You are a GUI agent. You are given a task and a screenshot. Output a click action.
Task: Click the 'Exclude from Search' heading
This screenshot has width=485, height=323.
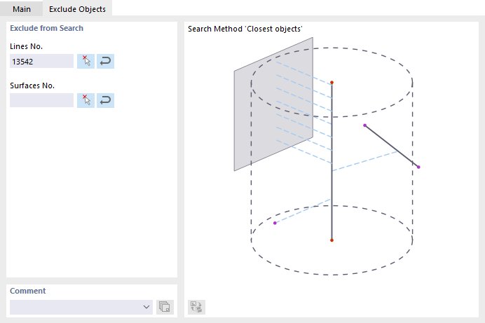point(46,29)
